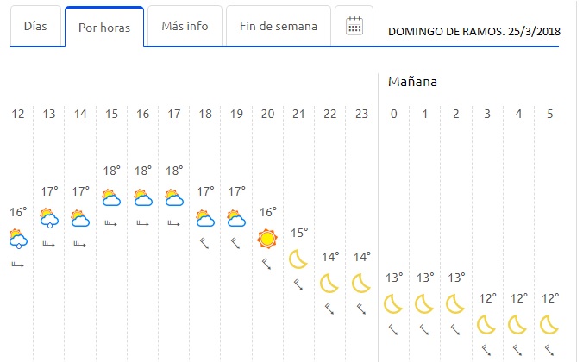583x362 pixels.
Task: Switch to the Días tab
Action: 35,26
